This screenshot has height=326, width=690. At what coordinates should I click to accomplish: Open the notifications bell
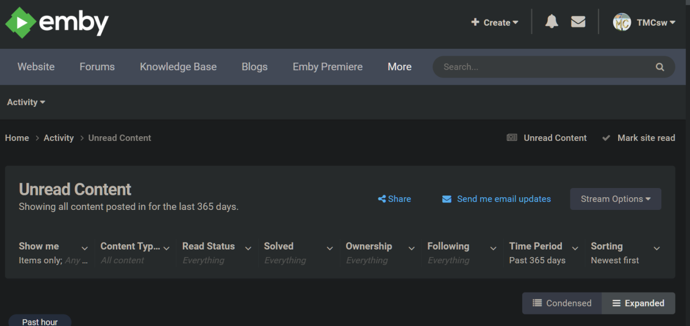pos(551,22)
